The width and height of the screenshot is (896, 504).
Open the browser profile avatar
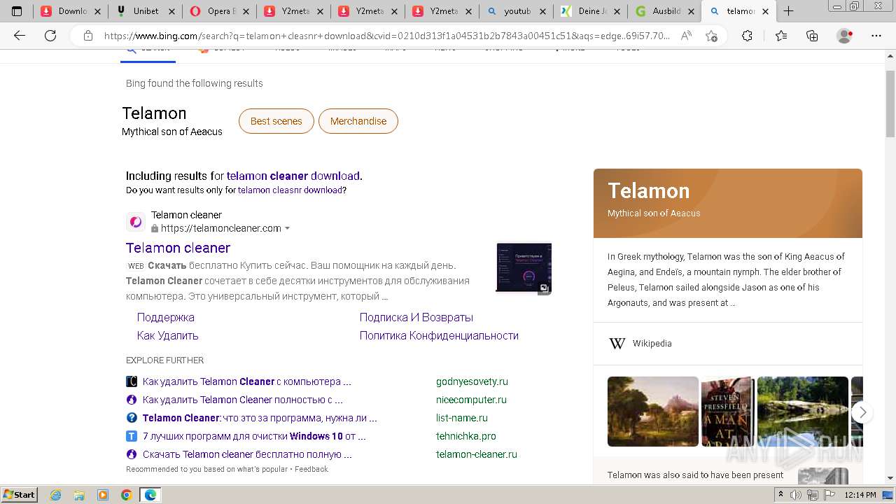tap(845, 36)
